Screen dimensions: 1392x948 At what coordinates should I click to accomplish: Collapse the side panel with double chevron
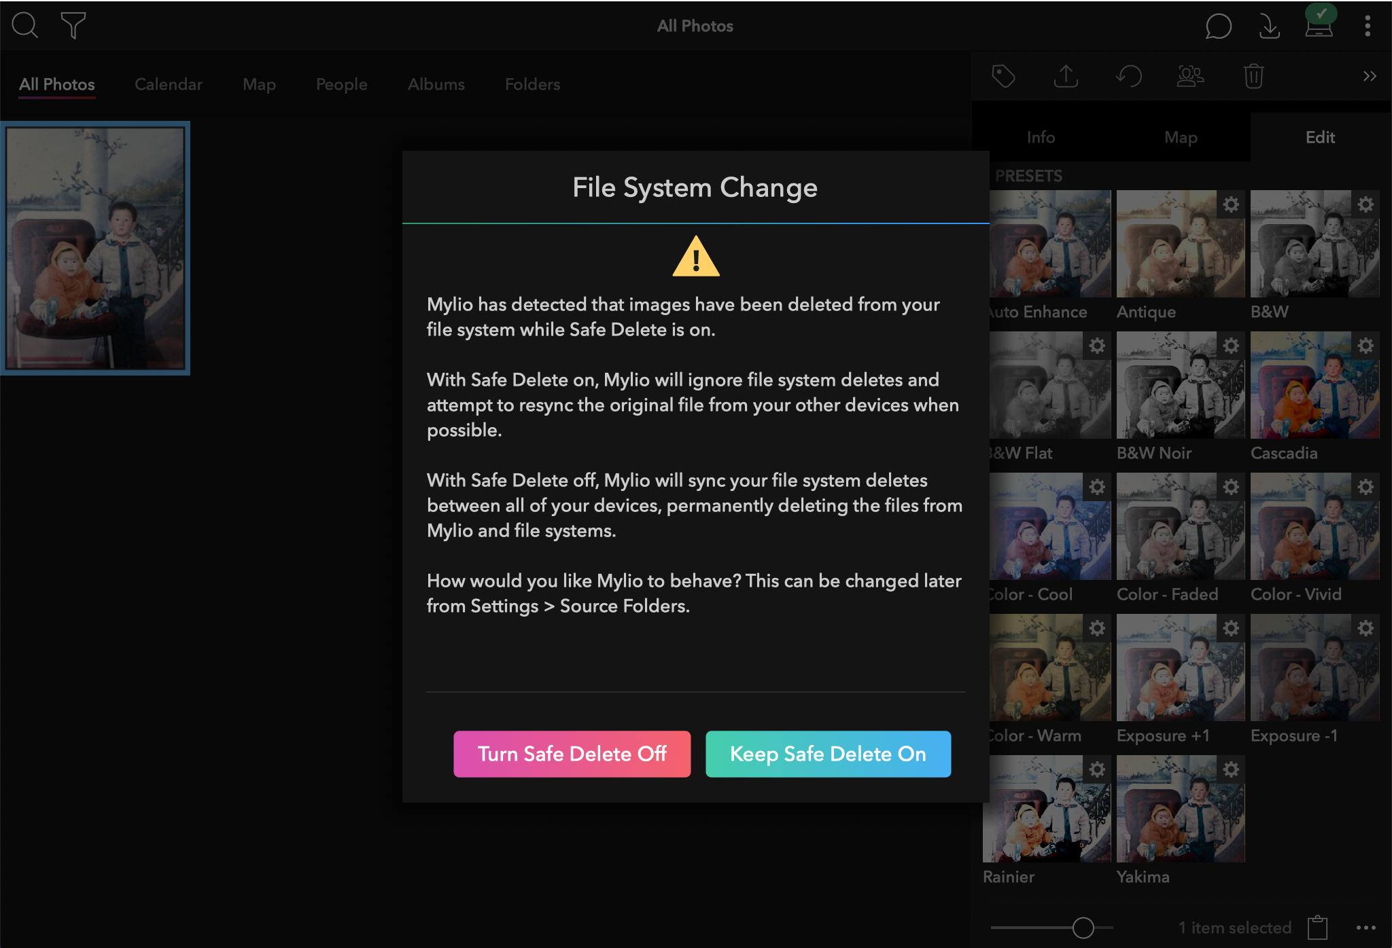tap(1370, 76)
